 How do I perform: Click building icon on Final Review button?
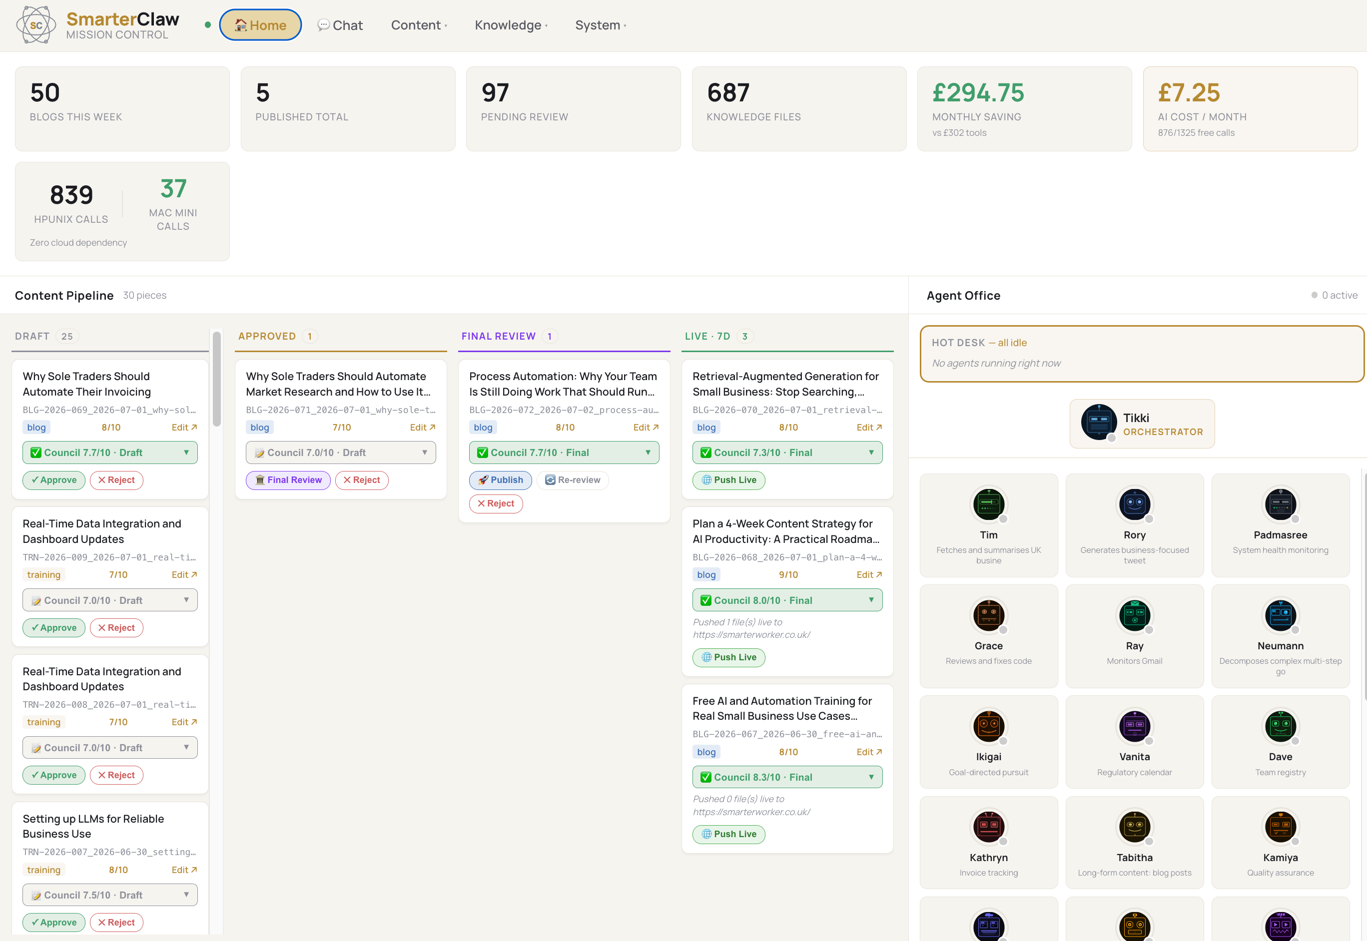click(259, 480)
